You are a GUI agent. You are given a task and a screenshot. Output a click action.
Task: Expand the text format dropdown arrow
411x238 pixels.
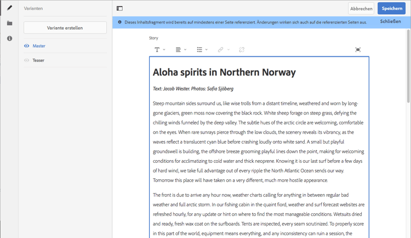tap(164, 49)
